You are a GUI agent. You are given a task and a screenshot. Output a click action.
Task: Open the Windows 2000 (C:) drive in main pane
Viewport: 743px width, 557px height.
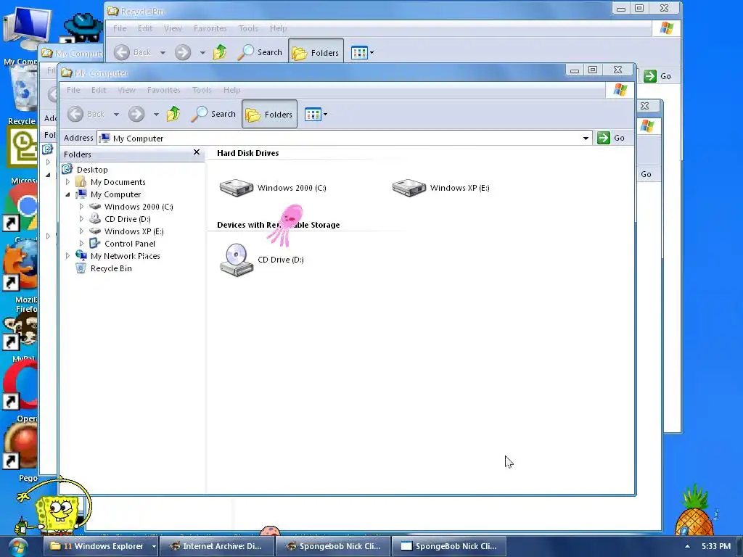[x=273, y=188]
